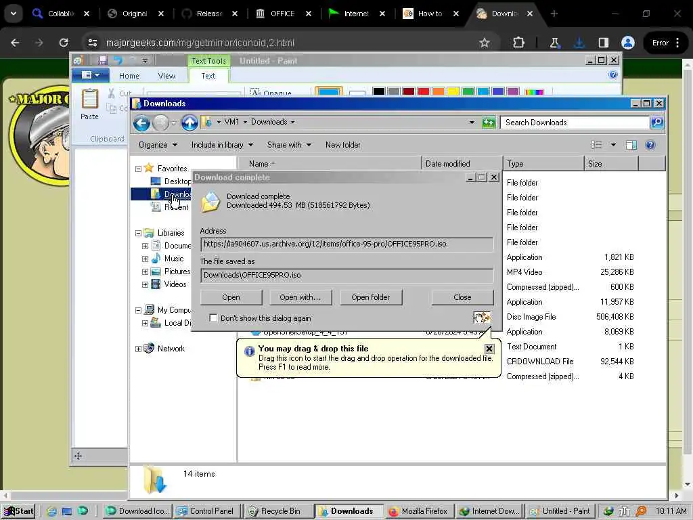Click Undo arrow in Paint title bar
This screenshot has height=520, width=693.
pyautogui.click(x=118, y=60)
